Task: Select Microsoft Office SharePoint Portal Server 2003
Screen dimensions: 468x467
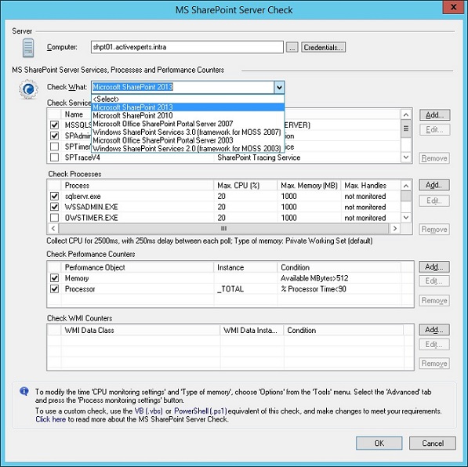Action: [x=188, y=140]
